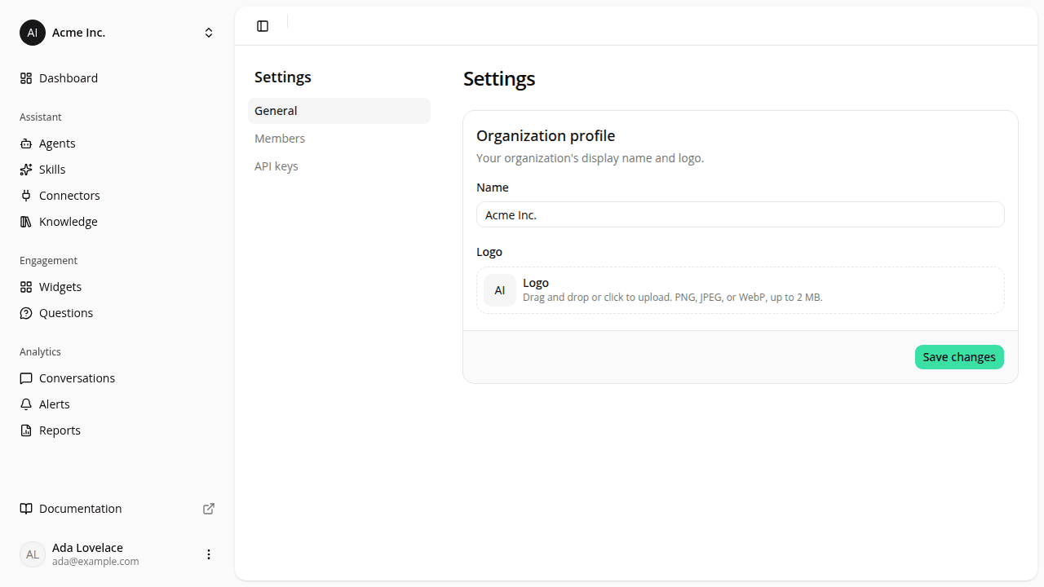Image resolution: width=1044 pixels, height=587 pixels.
Task: Save changes to organization profile
Action: click(x=959, y=357)
